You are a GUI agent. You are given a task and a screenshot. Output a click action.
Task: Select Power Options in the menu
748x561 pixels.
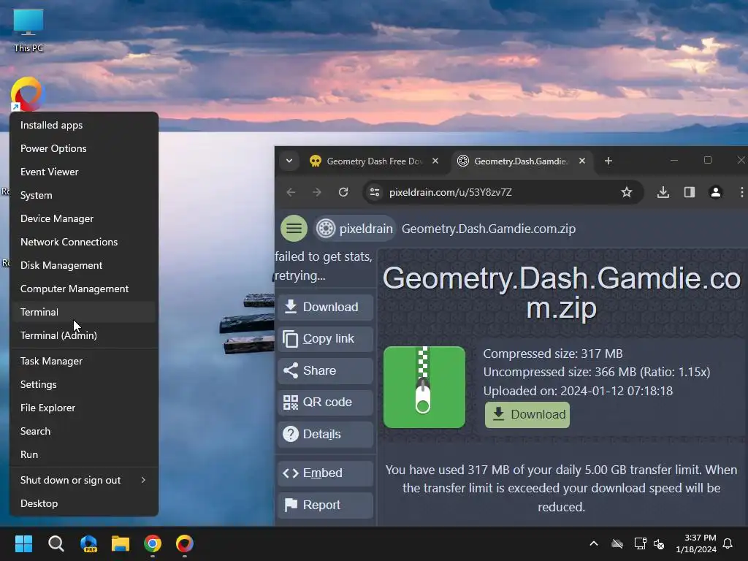[84, 148]
